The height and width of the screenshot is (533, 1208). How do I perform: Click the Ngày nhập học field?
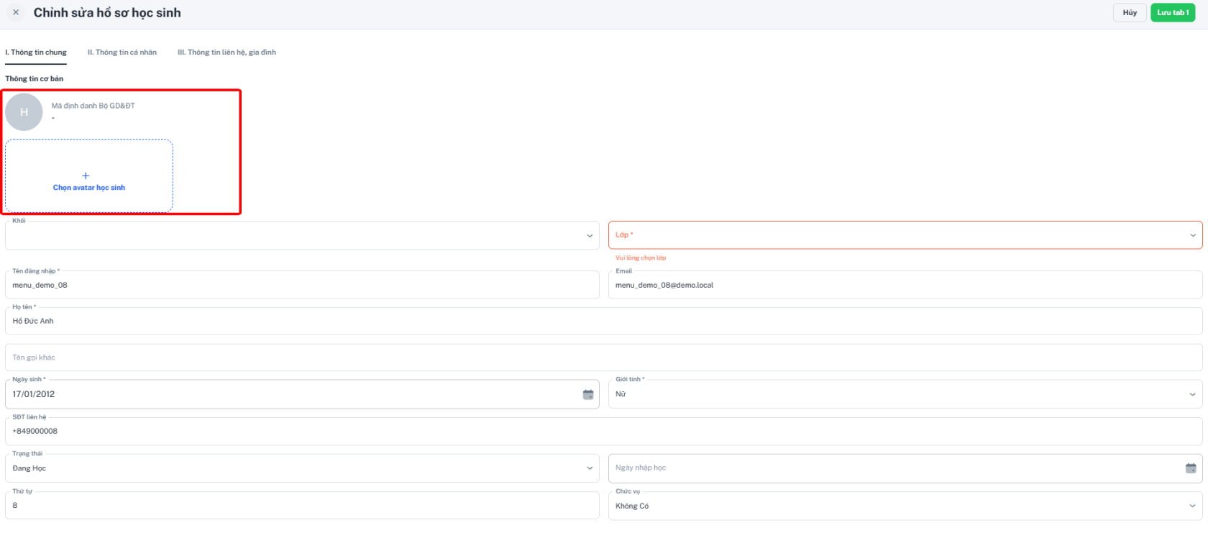[905, 468]
